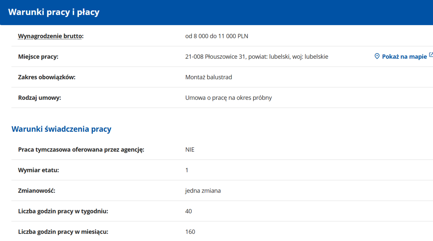The image size is (433, 241).
Task: Click the monthly hours value 160
Action: click(x=190, y=232)
